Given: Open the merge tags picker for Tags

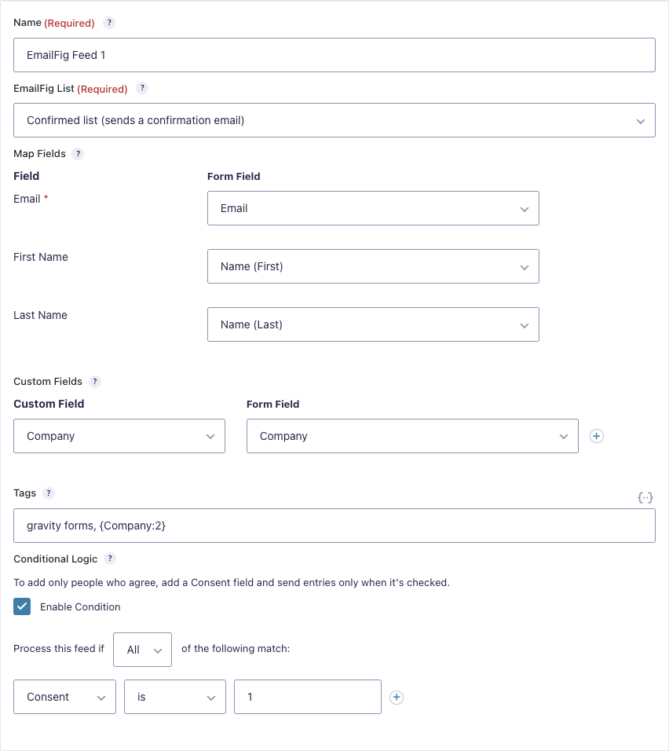Looking at the screenshot, I should tap(645, 497).
